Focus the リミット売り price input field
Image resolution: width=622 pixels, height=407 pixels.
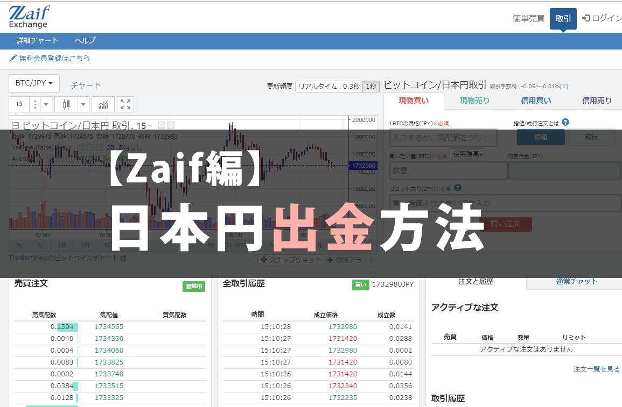pyautogui.click(x=505, y=203)
